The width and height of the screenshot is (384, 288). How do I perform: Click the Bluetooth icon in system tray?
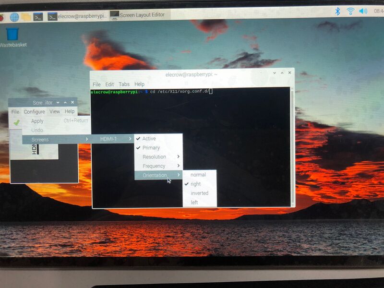point(337,12)
